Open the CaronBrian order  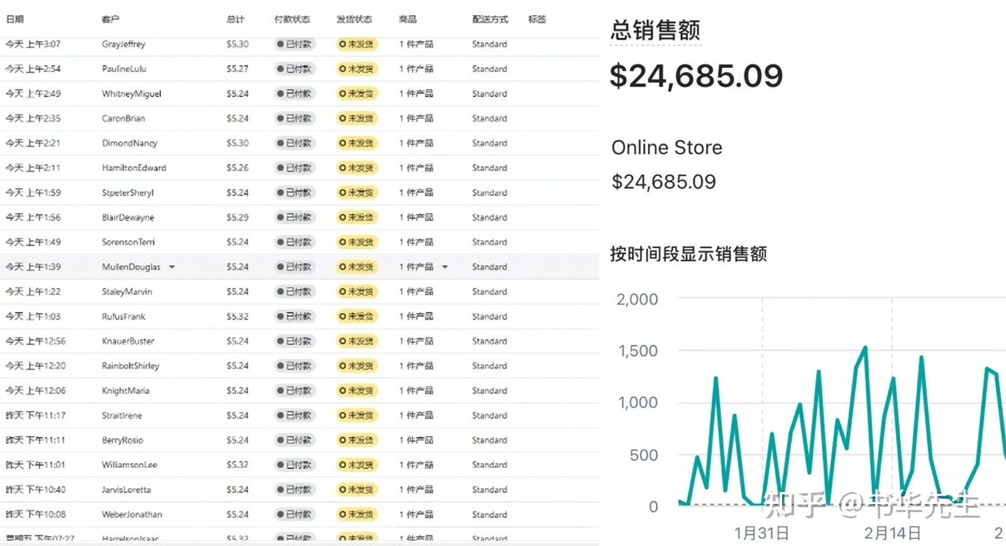[x=299, y=118]
